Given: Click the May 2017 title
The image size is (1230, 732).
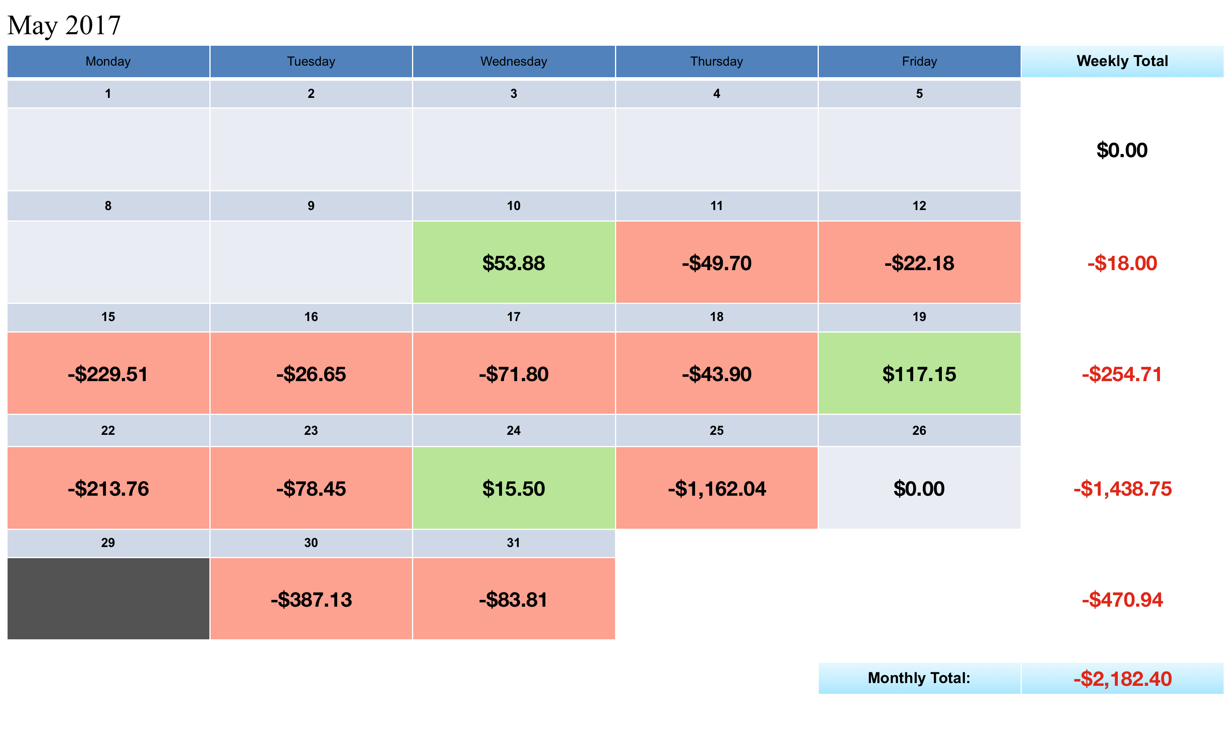Looking at the screenshot, I should click(64, 25).
